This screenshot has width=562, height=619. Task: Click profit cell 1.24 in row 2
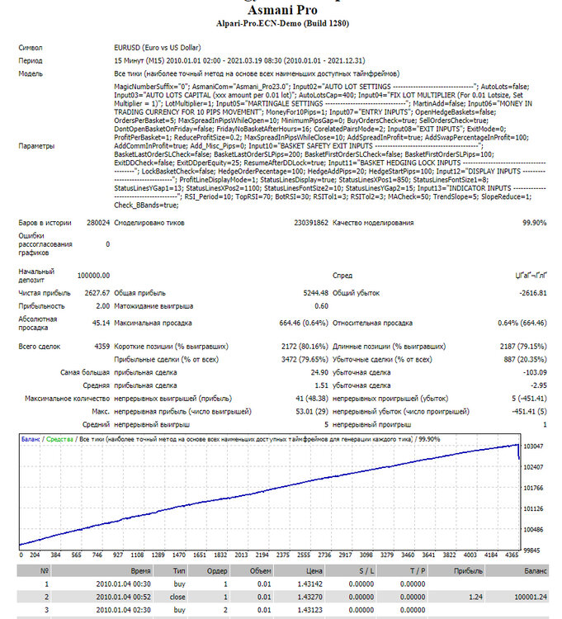pos(475,597)
